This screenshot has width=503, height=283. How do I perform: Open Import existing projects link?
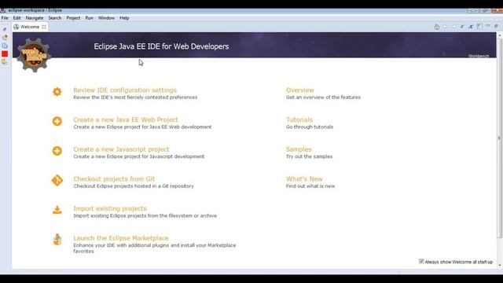pos(110,208)
